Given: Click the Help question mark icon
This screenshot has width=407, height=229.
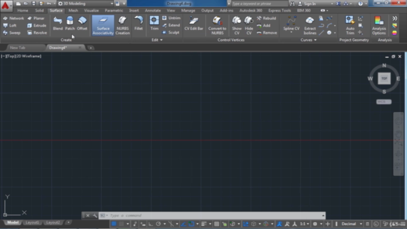Looking at the screenshot, I should point(361,4).
